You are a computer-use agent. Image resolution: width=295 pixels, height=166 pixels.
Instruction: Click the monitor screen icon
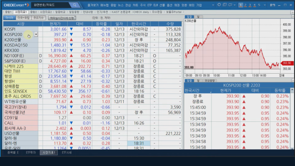(x=230, y=5)
